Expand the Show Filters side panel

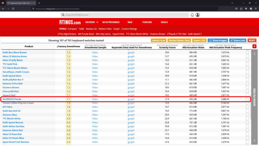(254, 97)
